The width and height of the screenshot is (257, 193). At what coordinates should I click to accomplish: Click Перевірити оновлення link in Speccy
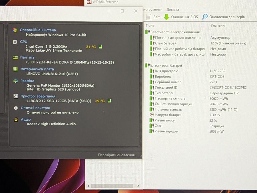click(x=118, y=155)
